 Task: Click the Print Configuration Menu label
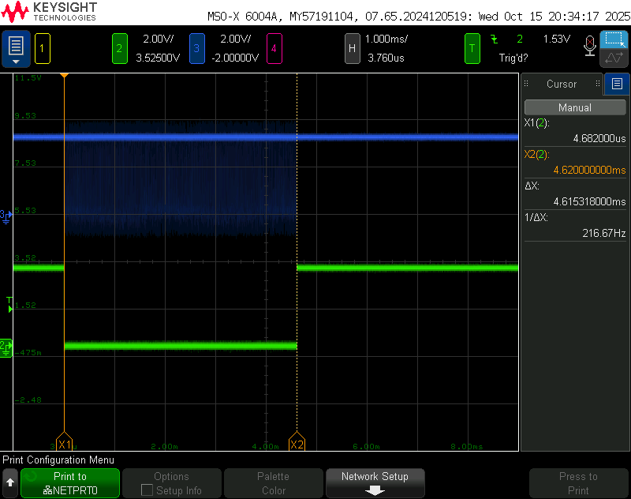click(58, 460)
